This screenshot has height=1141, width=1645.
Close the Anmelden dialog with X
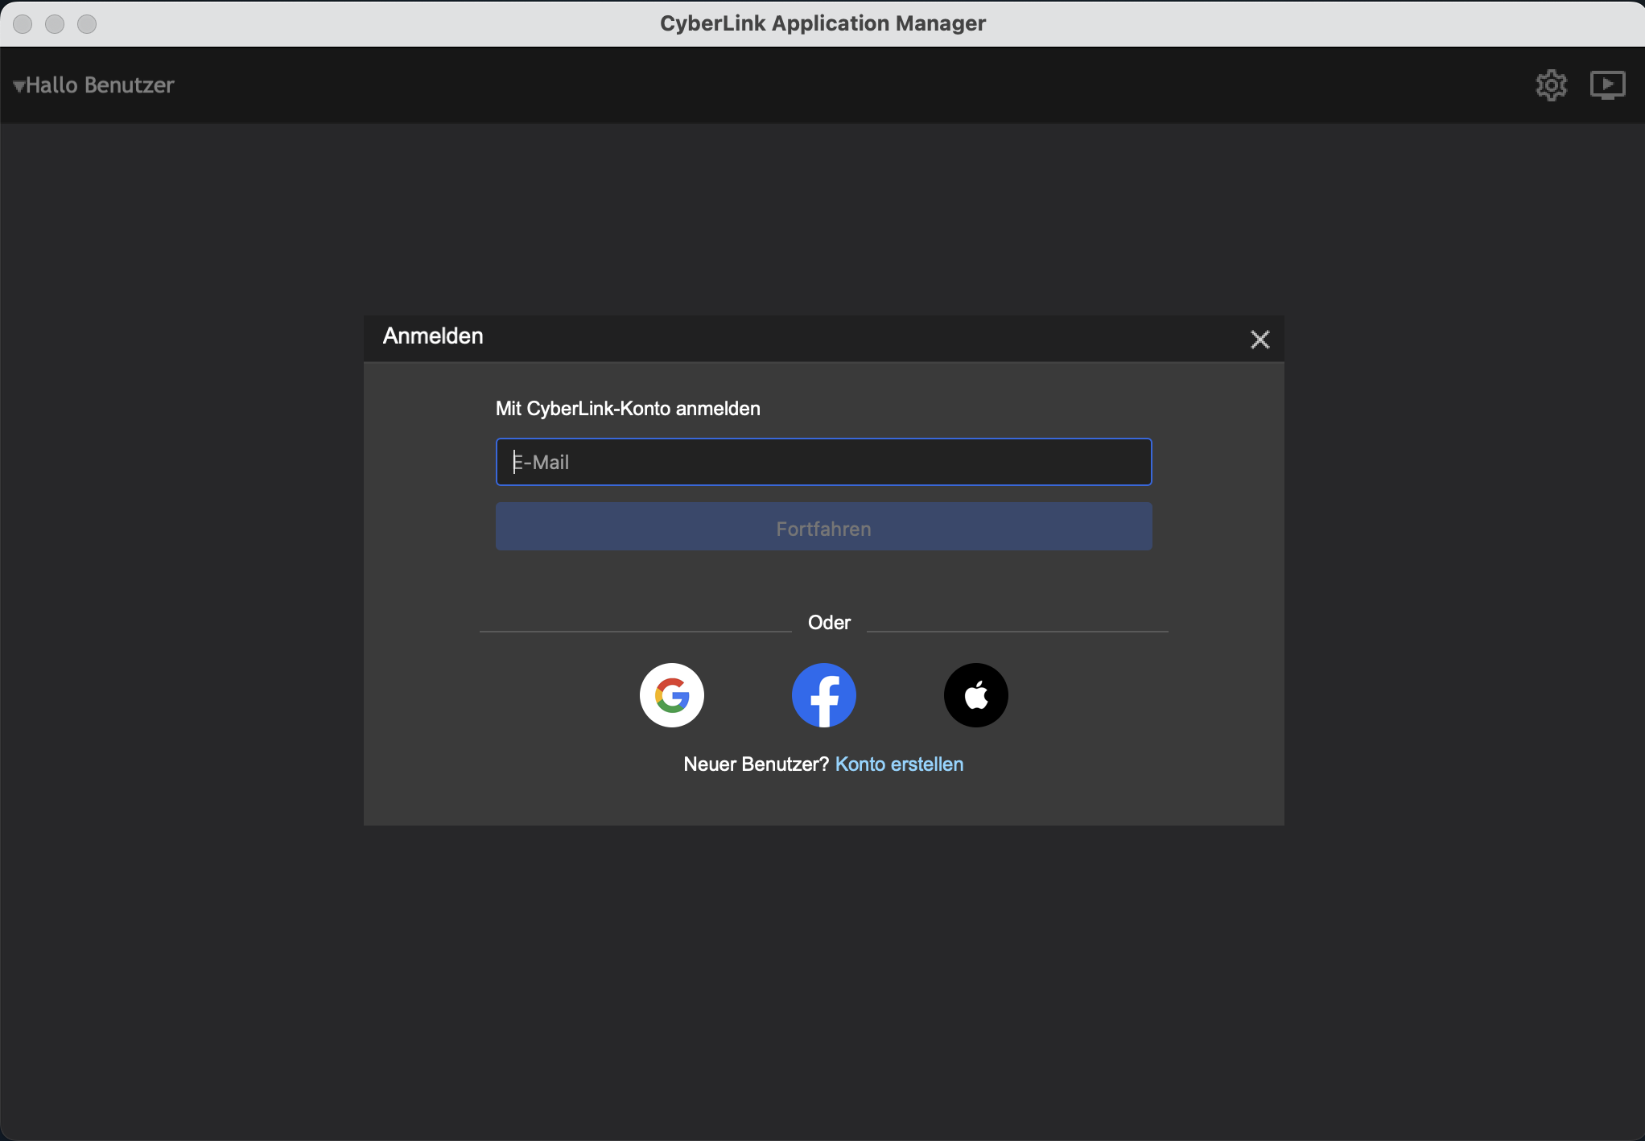(1260, 340)
